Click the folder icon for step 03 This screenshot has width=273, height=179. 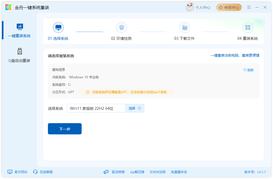point(185,28)
